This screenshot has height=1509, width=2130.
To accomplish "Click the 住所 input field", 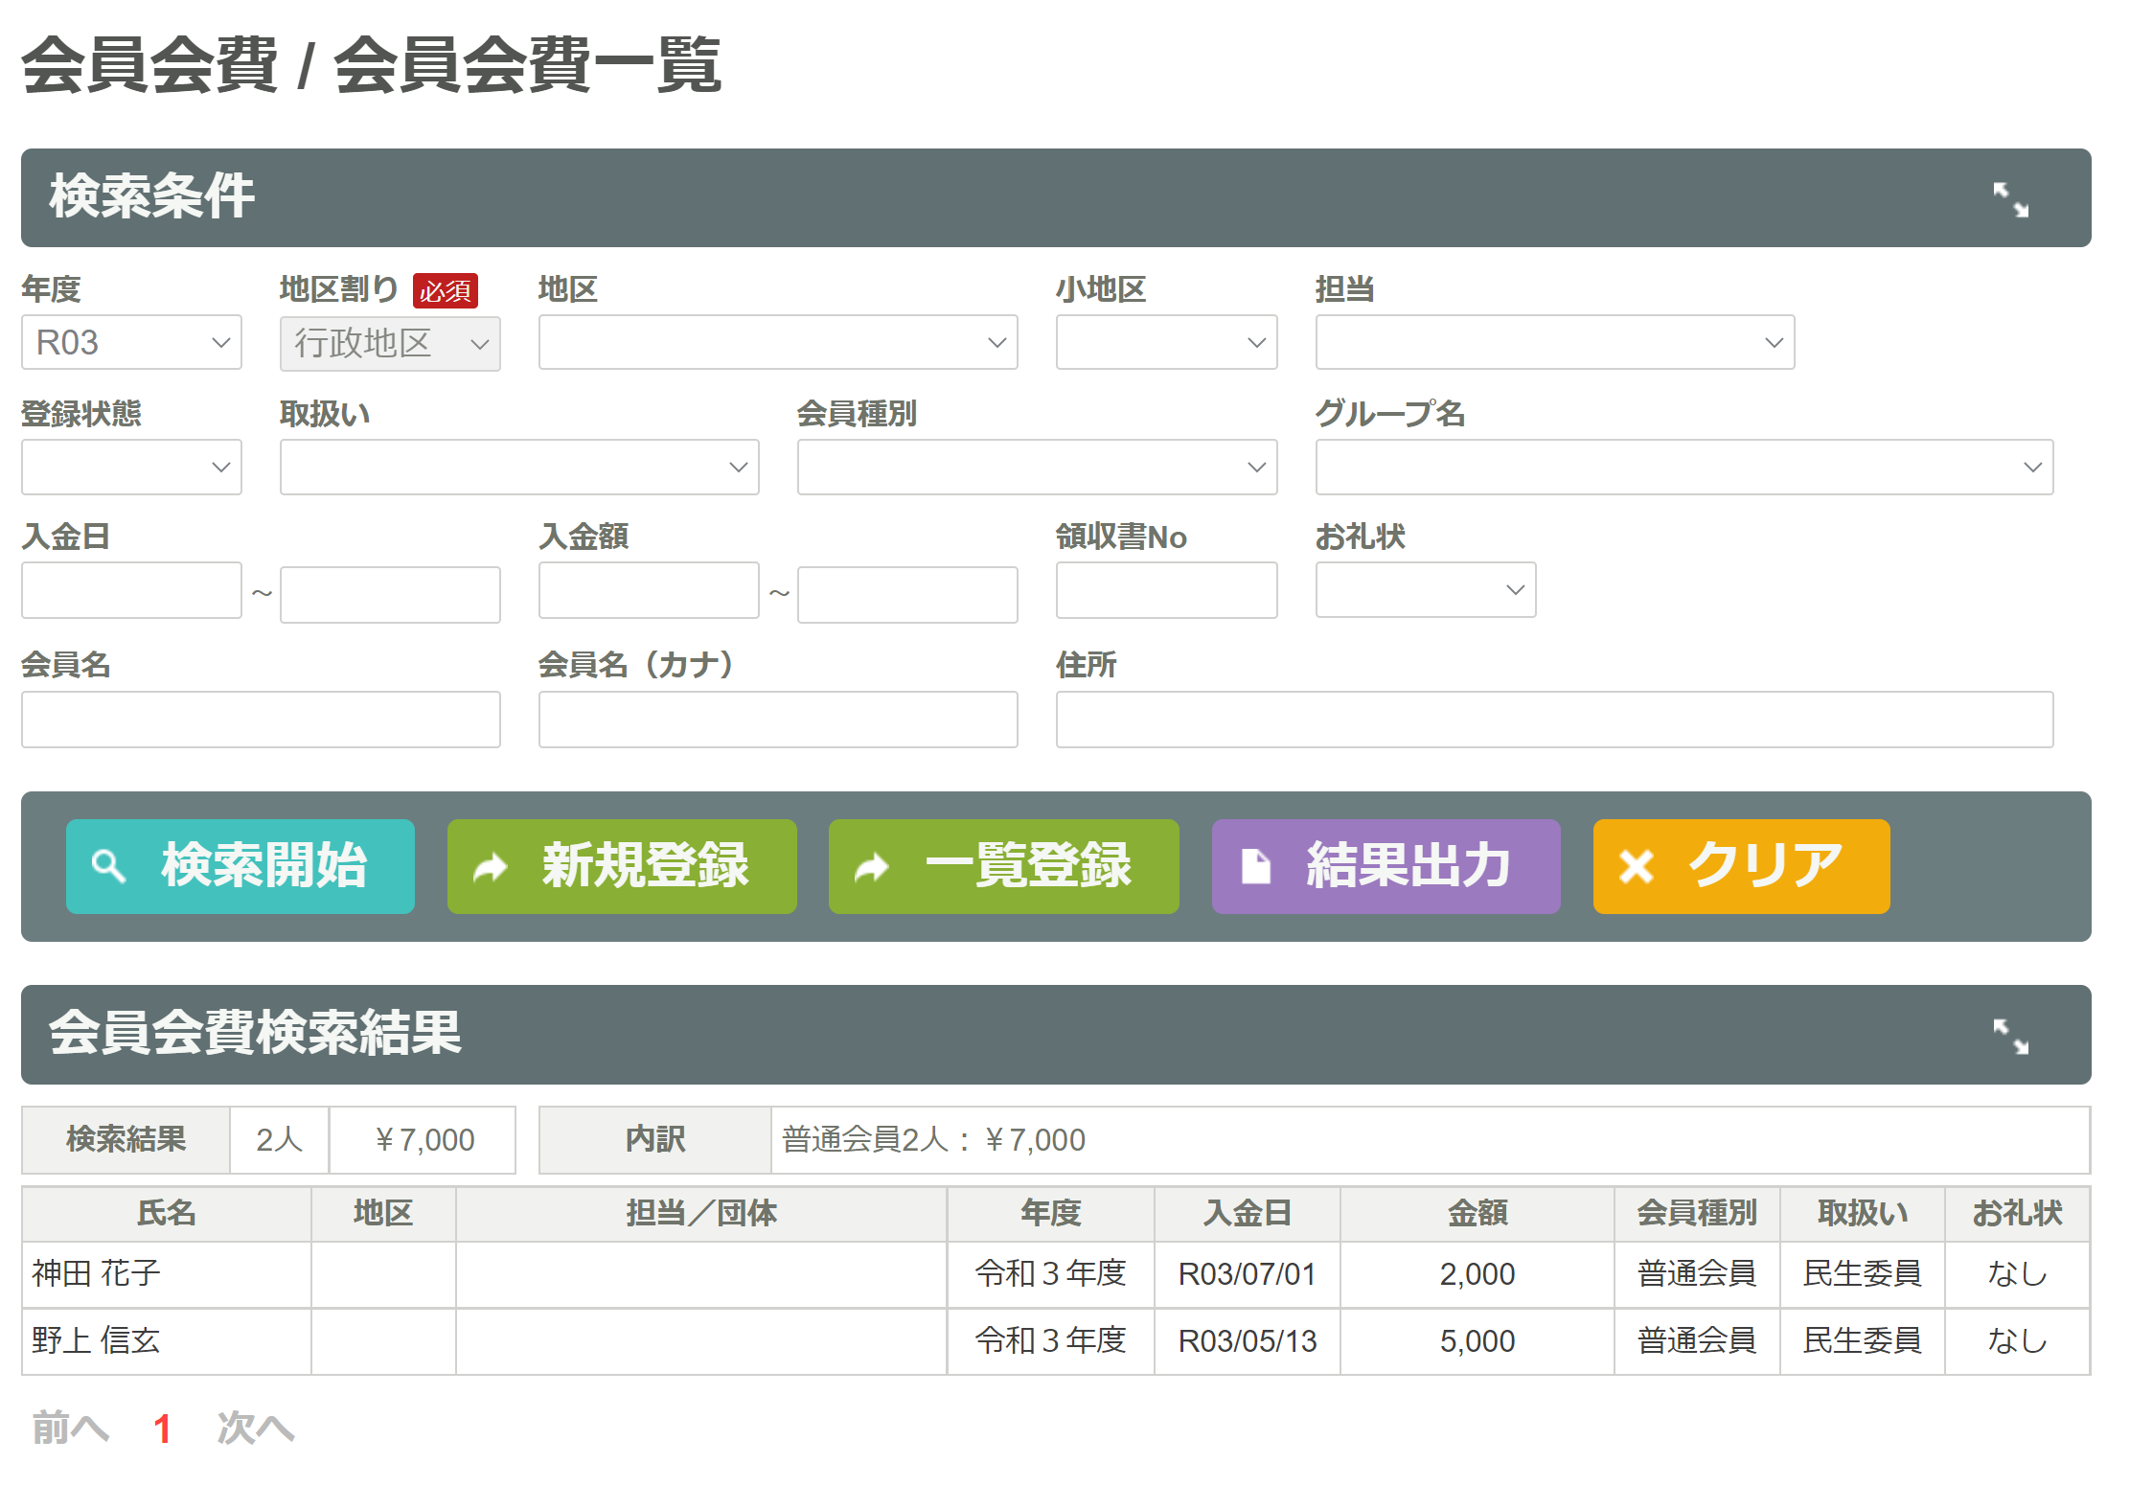I will pos(1554,720).
